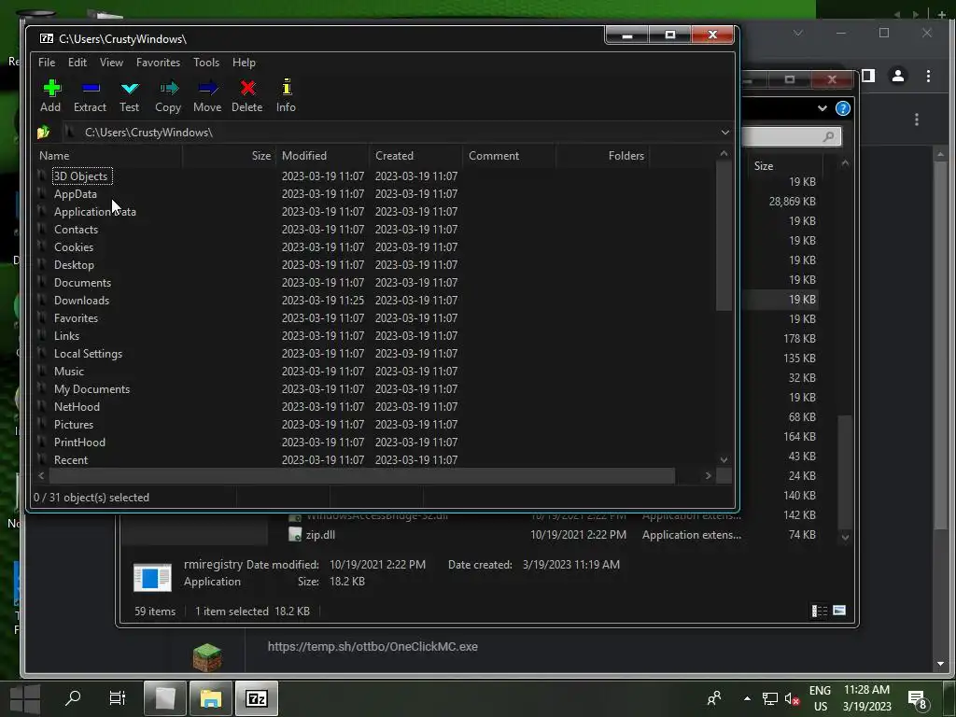The image size is (956, 717).
Task: Open the browser profile avatar icon
Action: (897, 76)
